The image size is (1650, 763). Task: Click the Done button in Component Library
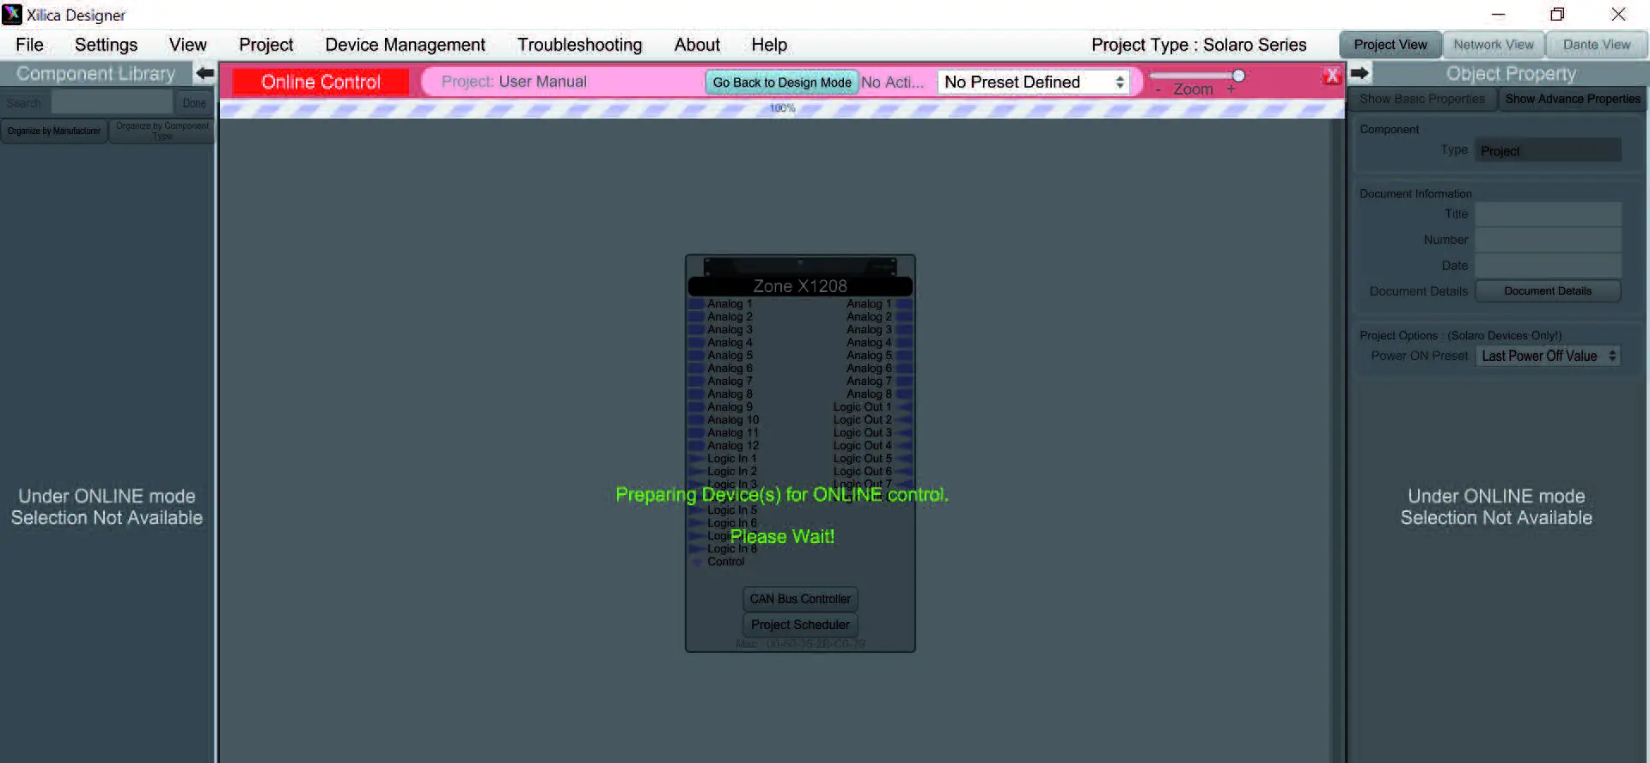pos(194,103)
